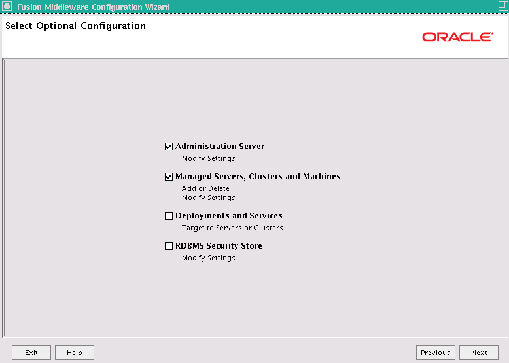
Task: Go back with the Previous button
Action: 435,353
